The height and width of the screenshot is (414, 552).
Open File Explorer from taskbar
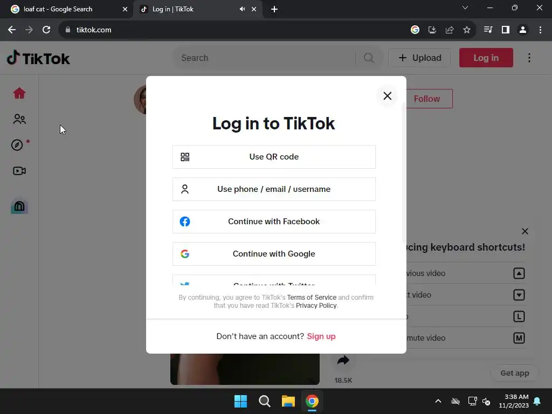pos(288,401)
